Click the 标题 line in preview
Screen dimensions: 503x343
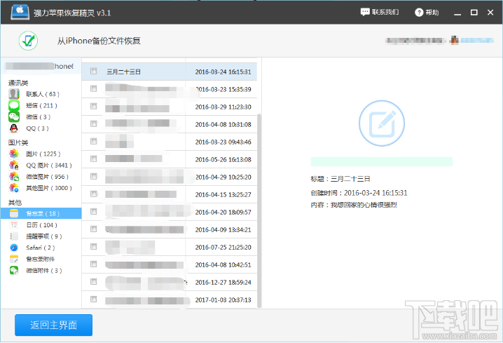(x=340, y=179)
